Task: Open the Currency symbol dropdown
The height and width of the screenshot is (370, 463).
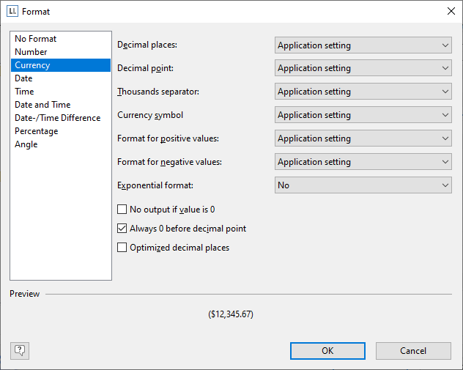Action: pyautogui.click(x=363, y=116)
